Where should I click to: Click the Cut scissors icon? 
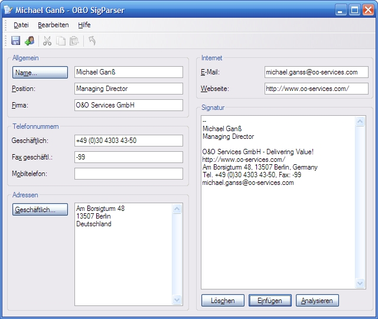coord(47,41)
